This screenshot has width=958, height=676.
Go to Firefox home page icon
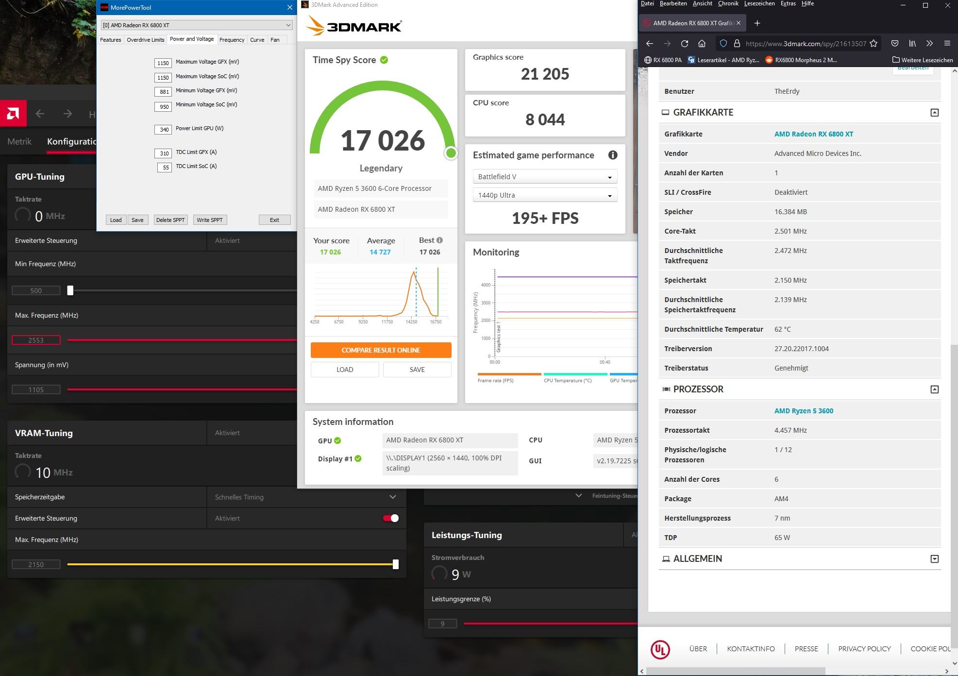pyautogui.click(x=702, y=44)
